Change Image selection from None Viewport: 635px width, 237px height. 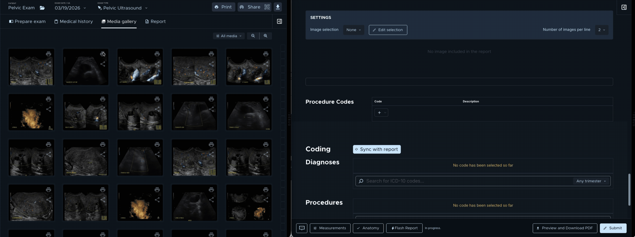click(353, 30)
